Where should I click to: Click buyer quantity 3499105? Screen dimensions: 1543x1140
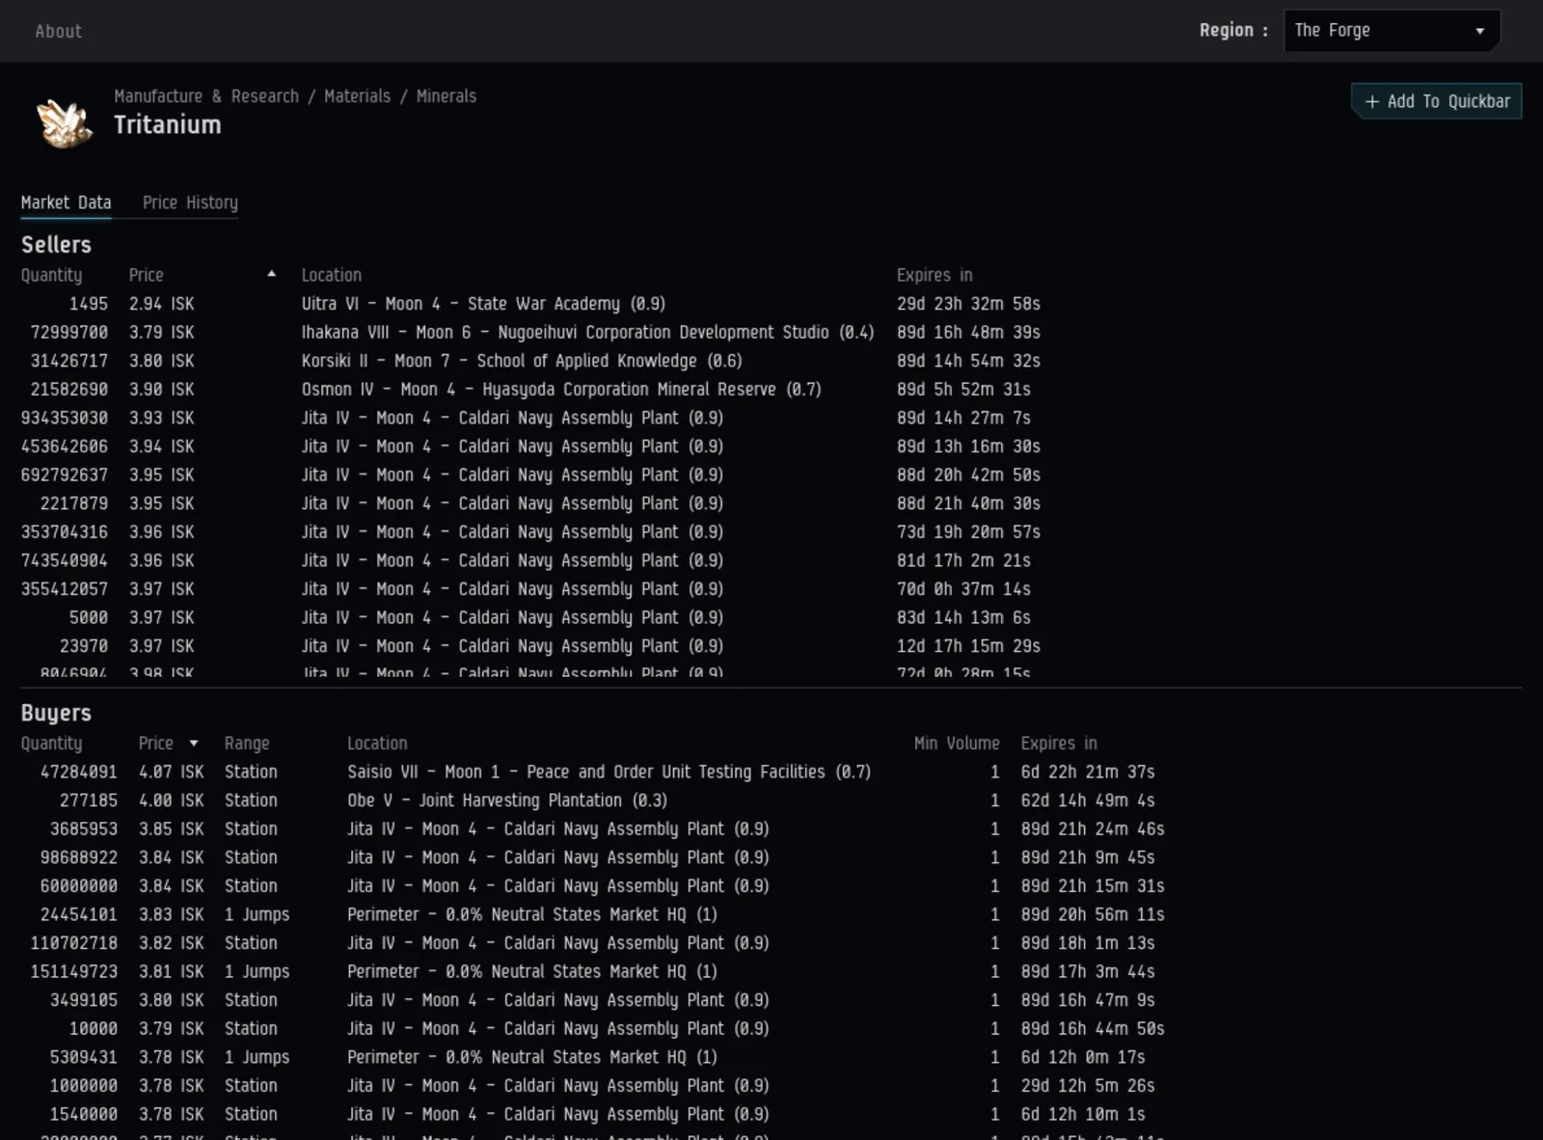[84, 1000]
